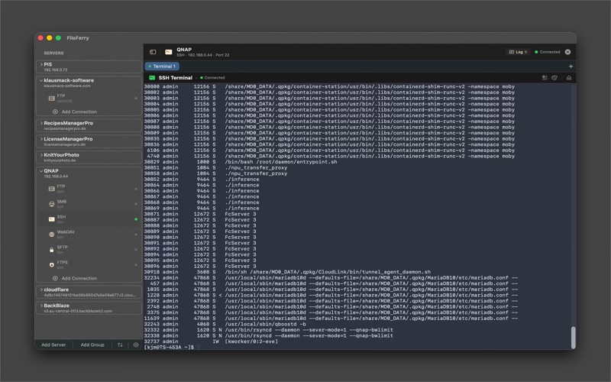Click '/bin/bash /root/daemon/entrypoint.sh' line
The width and height of the screenshot is (611, 382).
click(281, 162)
